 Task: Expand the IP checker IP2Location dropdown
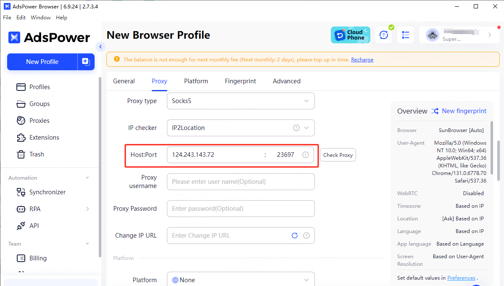coord(306,128)
